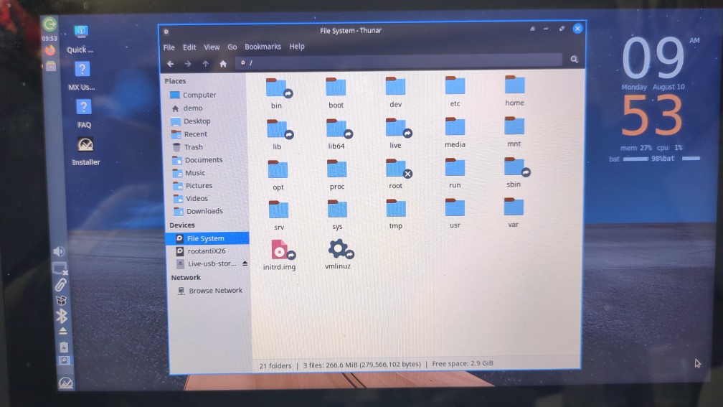
Task: Open the Help menu
Action: (x=297, y=46)
